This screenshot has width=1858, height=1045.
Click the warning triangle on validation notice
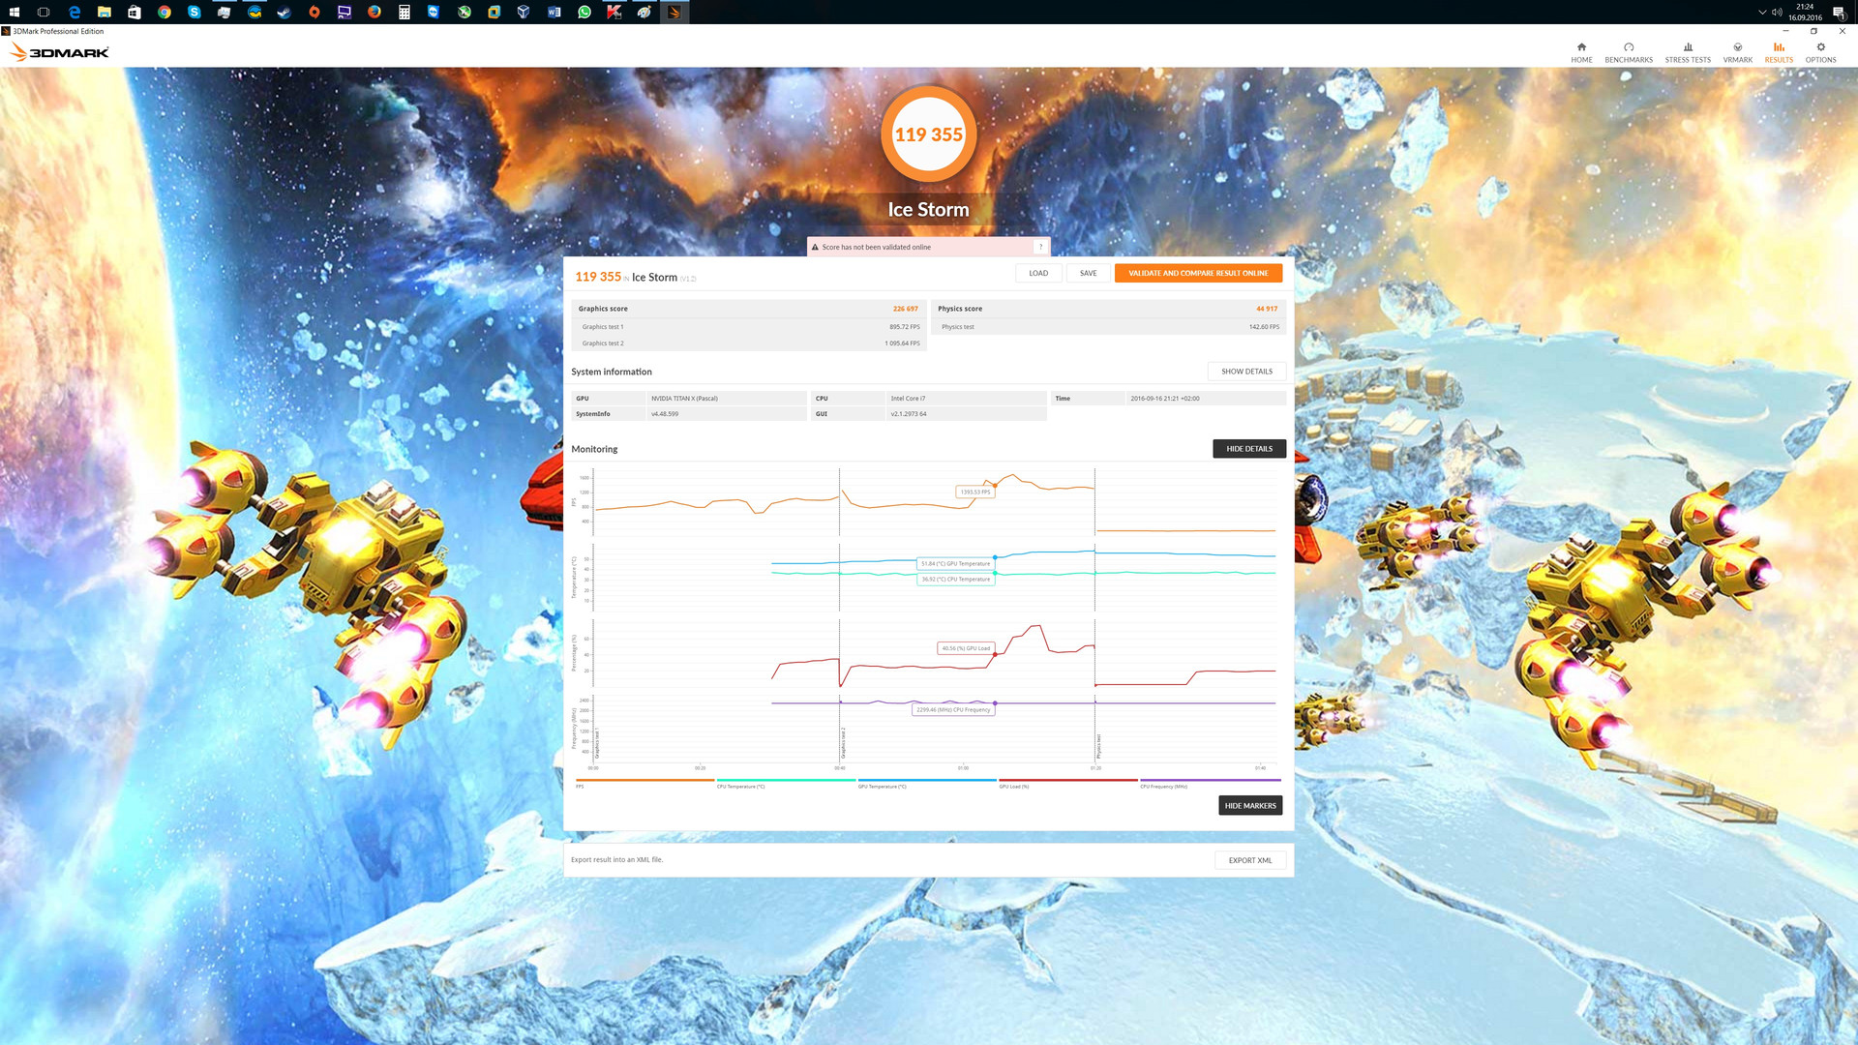pos(815,247)
